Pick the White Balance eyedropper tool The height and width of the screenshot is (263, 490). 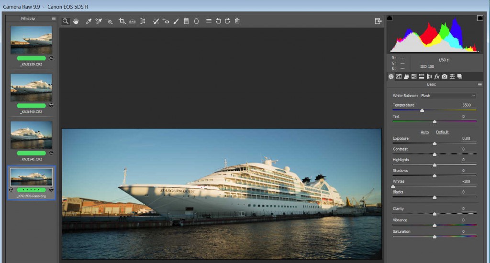click(89, 21)
